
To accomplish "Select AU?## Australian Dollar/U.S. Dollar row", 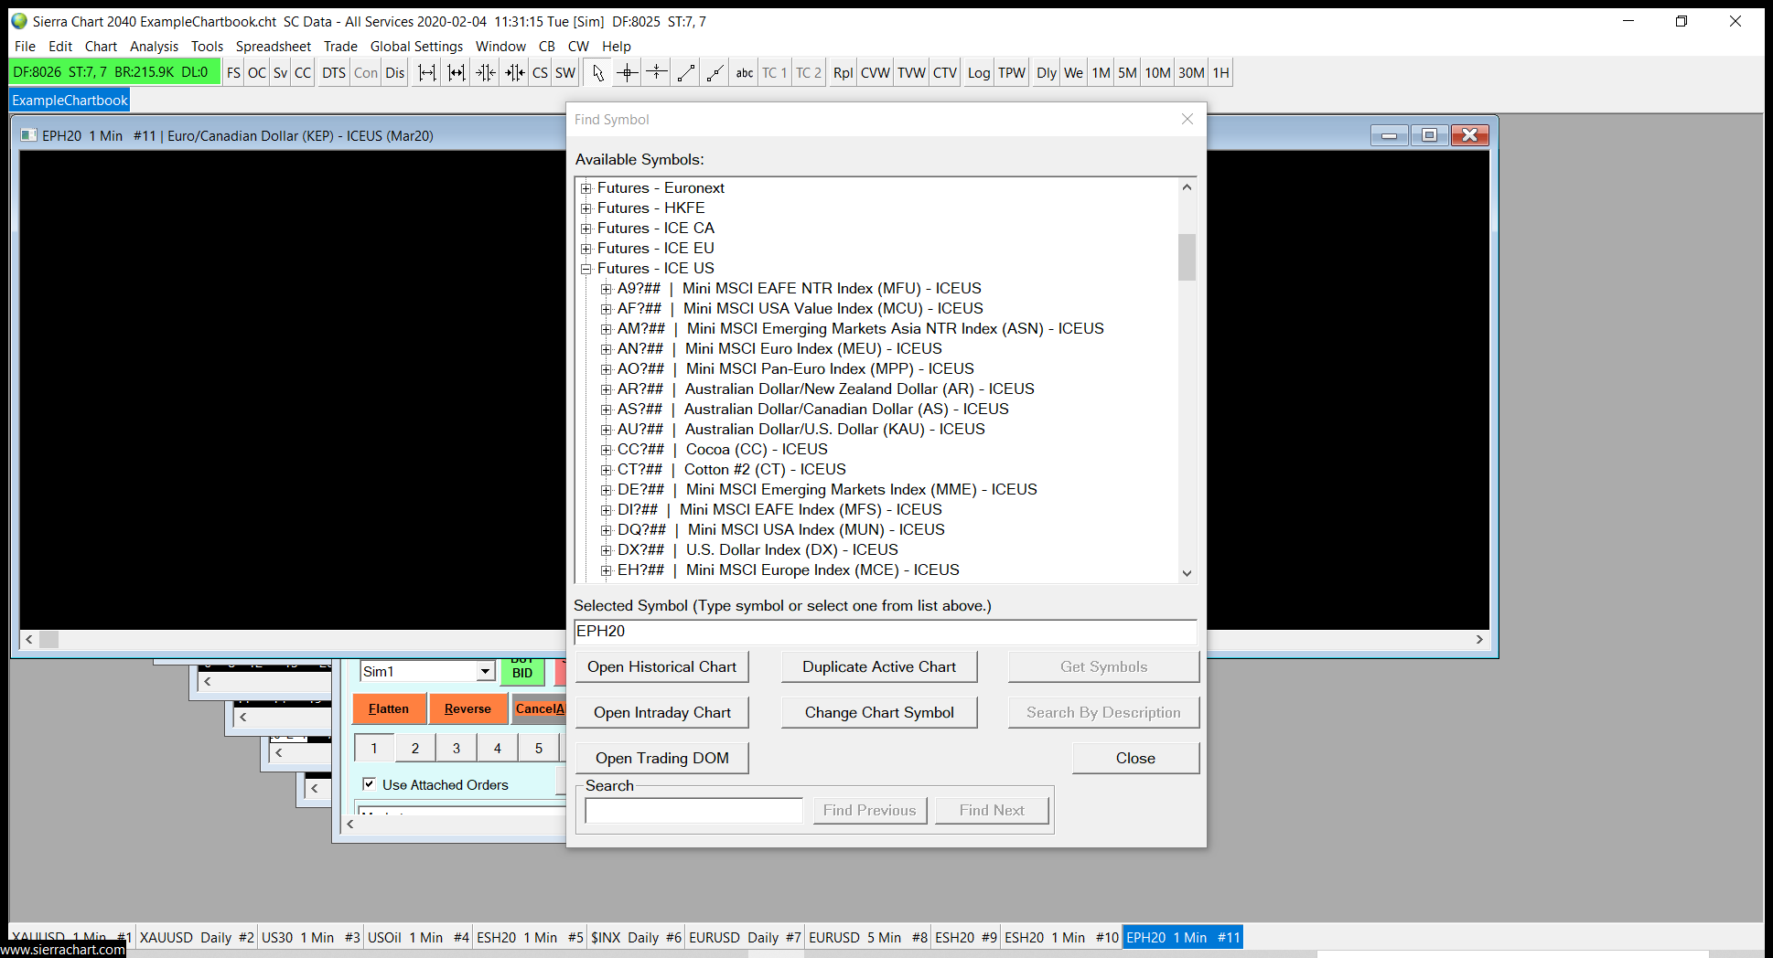I will click(x=801, y=430).
